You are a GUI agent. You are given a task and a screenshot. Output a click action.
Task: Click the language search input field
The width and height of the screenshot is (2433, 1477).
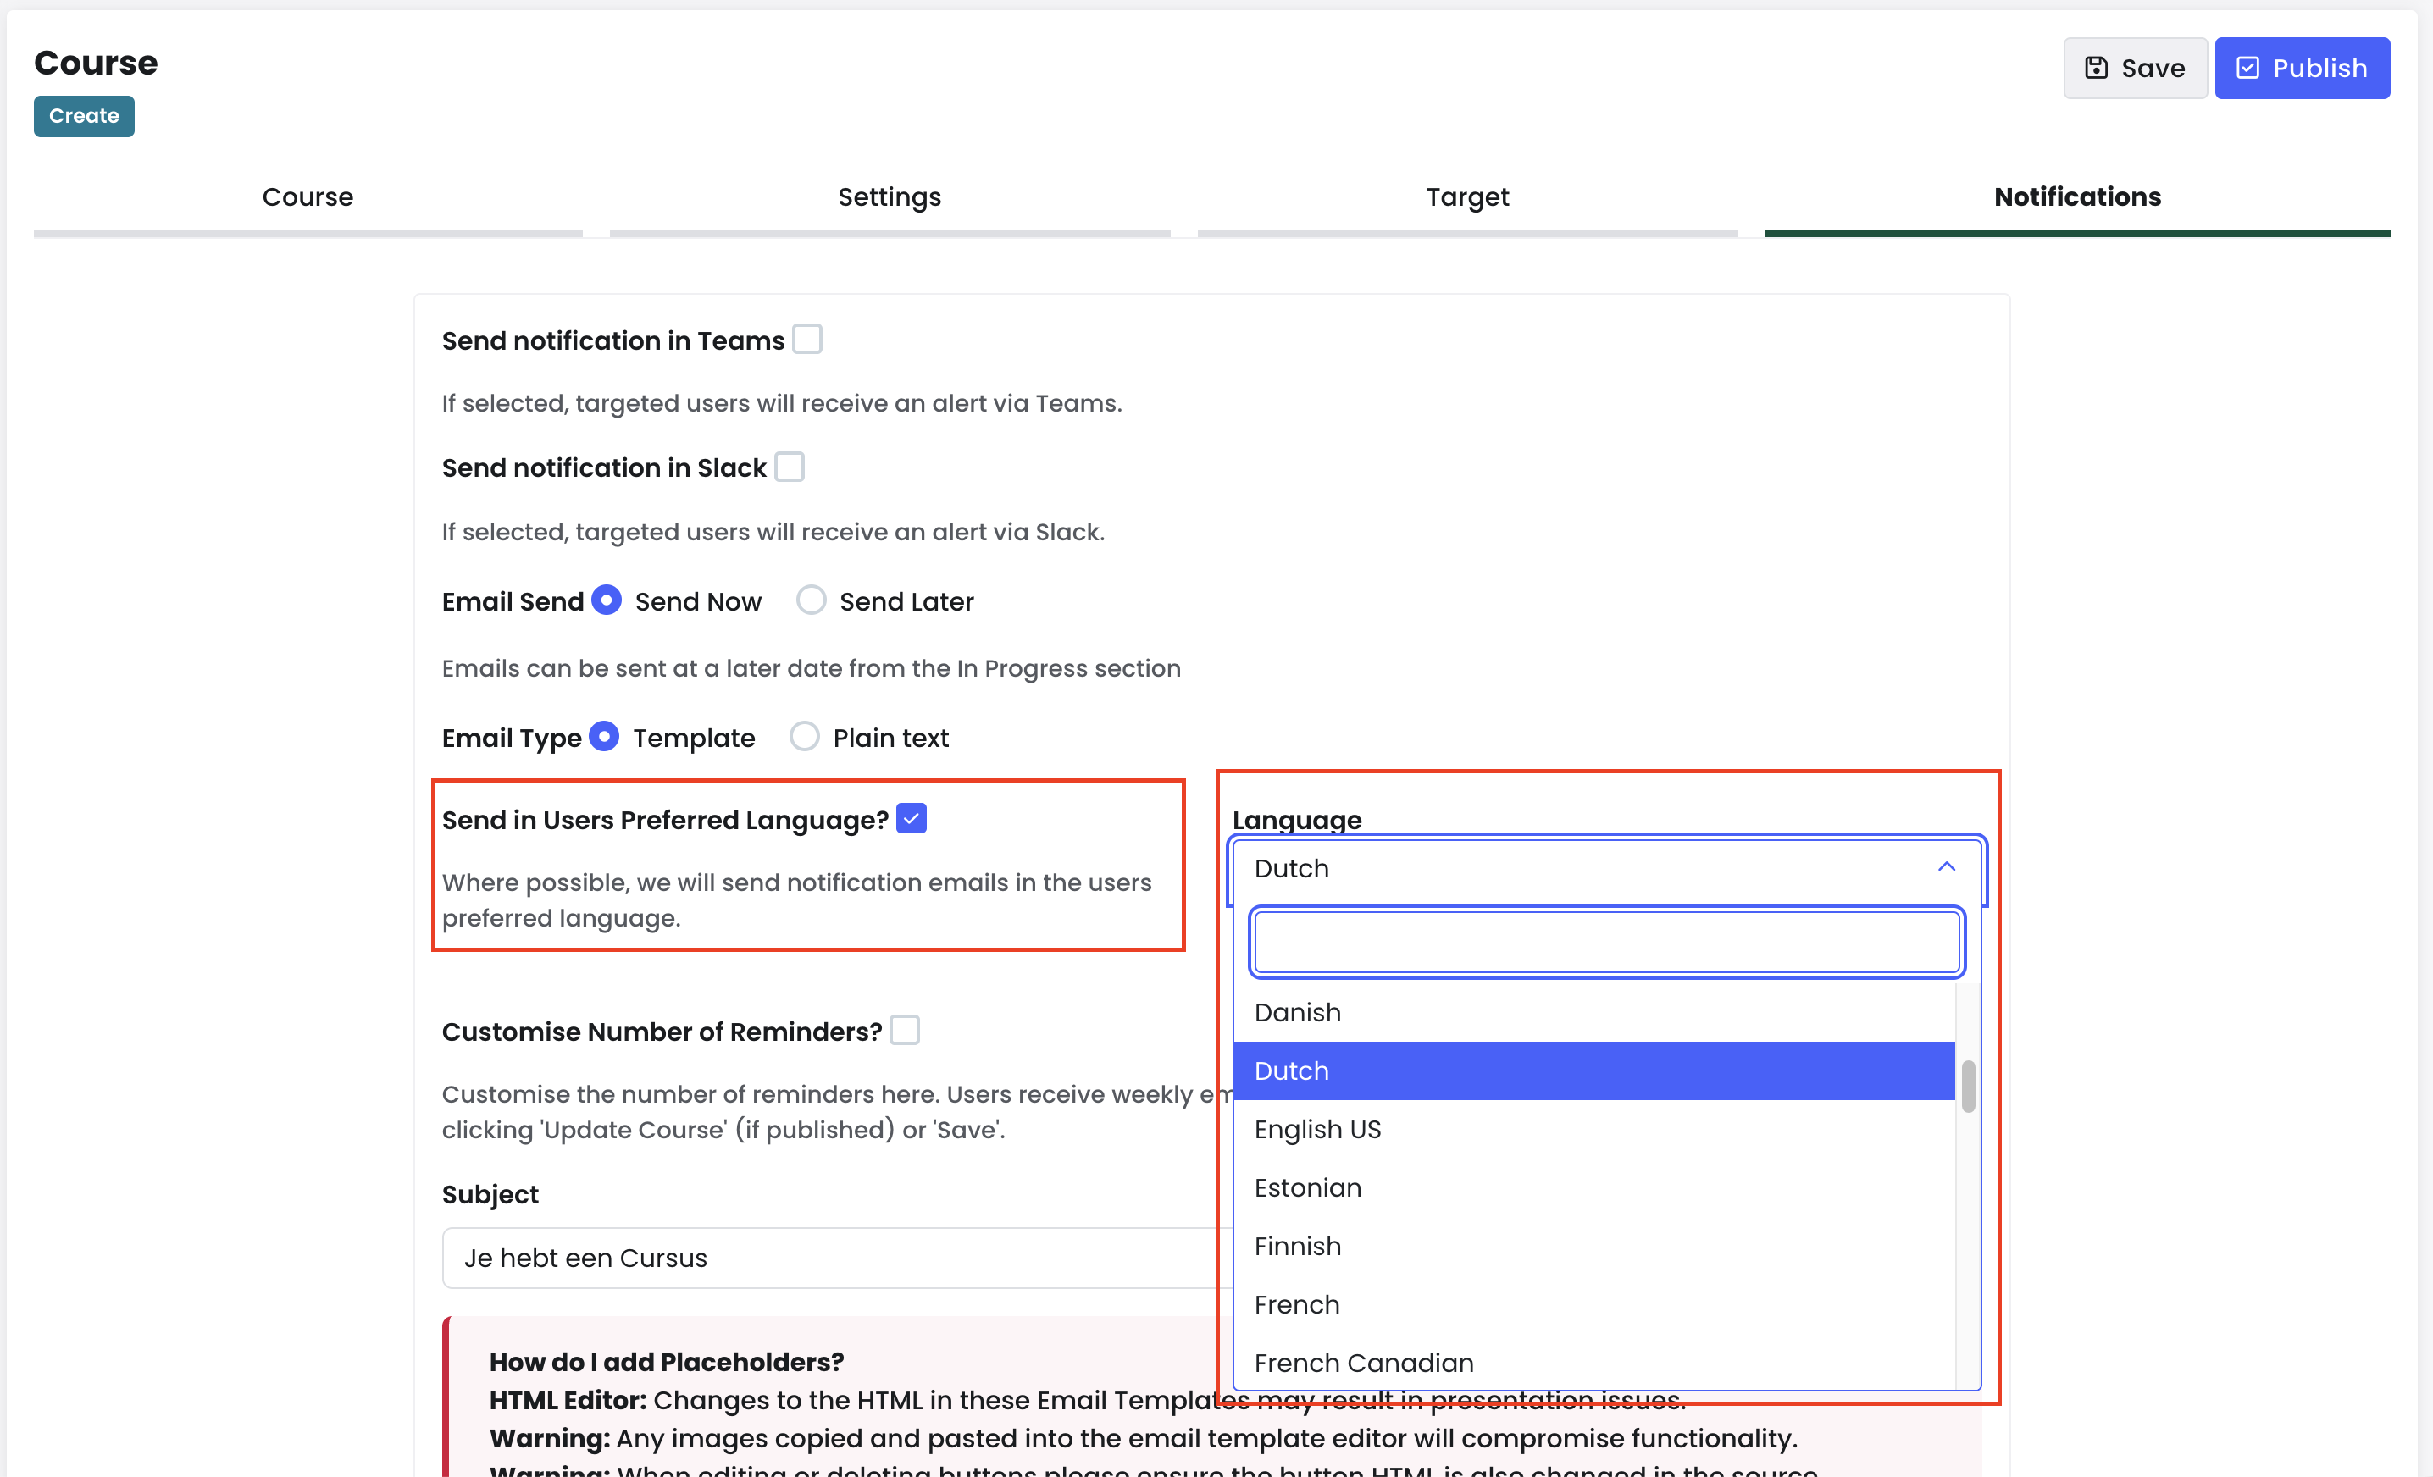pos(1606,942)
